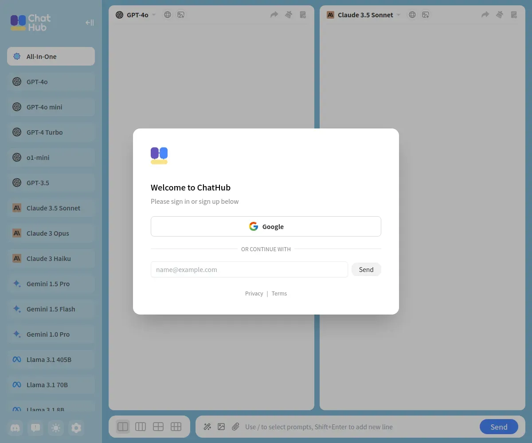This screenshot has height=443, width=532.
Task: Share the GPT-4o conversation
Action: 274,15
